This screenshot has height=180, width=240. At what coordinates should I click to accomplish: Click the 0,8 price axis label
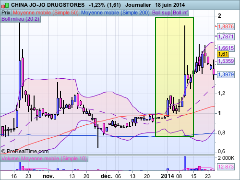pyautogui.click(x=222, y=132)
